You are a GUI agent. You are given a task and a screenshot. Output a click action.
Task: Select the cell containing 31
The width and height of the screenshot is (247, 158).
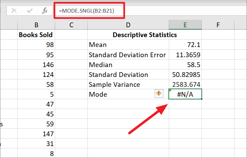36,144
